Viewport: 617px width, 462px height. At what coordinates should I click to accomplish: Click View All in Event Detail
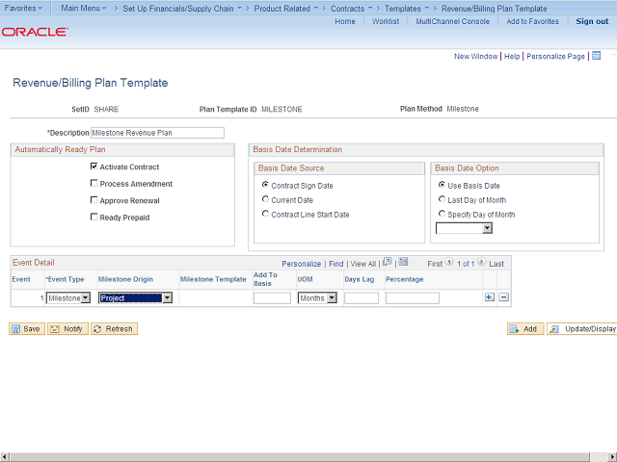click(x=363, y=264)
